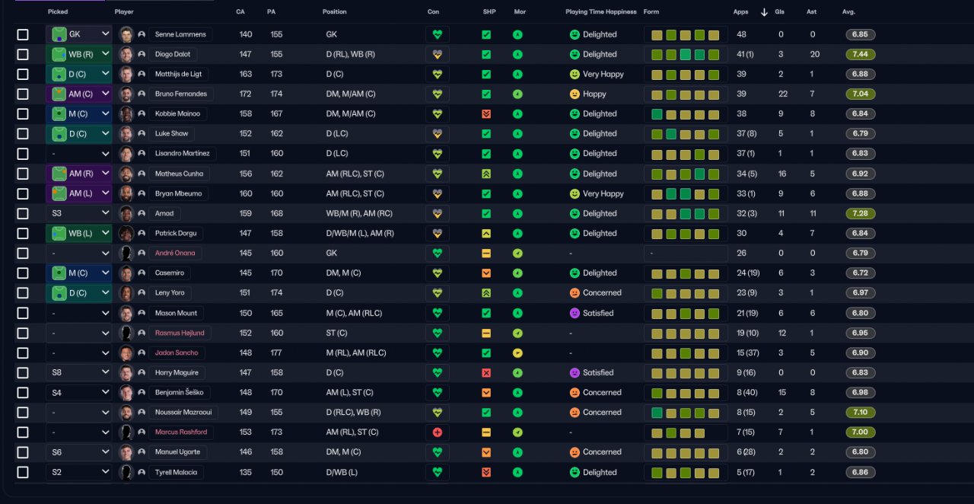Click Luke Shaw's morale icon
Image resolution: width=974 pixels, height=504 pixels.
(517, 133)
